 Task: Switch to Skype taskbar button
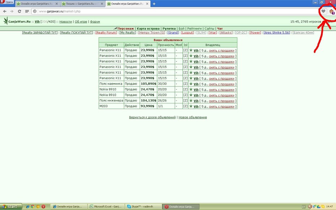143,207
